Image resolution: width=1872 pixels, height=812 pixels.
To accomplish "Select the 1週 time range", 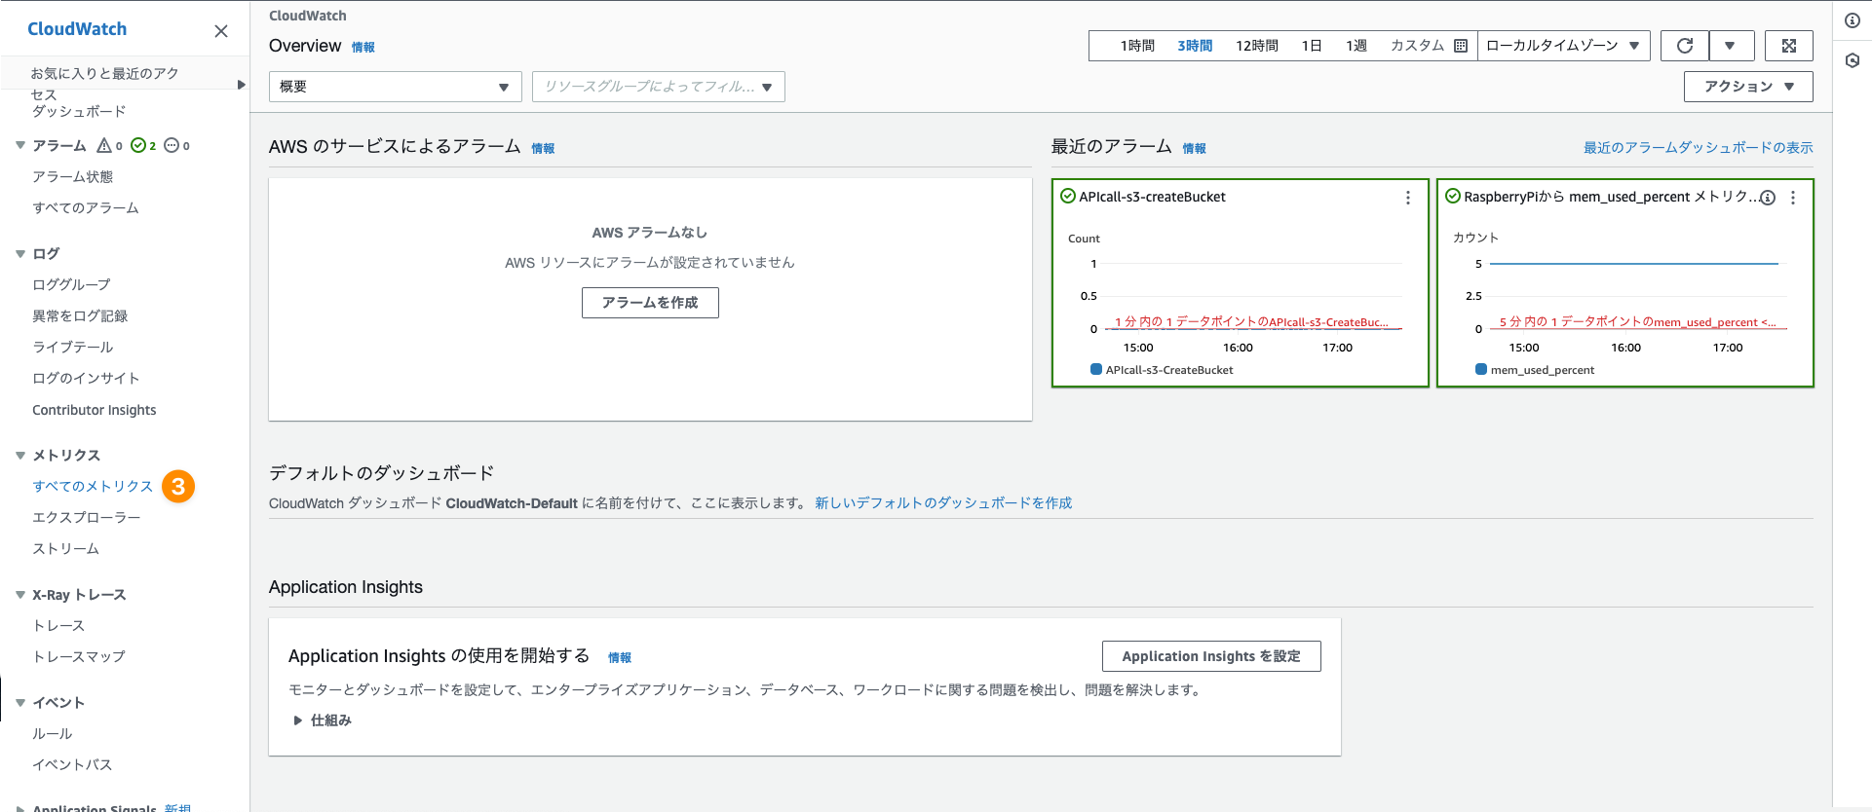I will [1356, 46].
